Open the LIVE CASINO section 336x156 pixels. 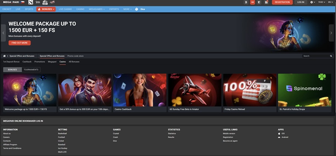click(x=65, y=9)
